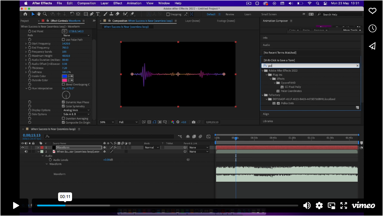Click the motion blur enable icon in timeline
This screenshot has width=383, height=216.
[200, 136]
